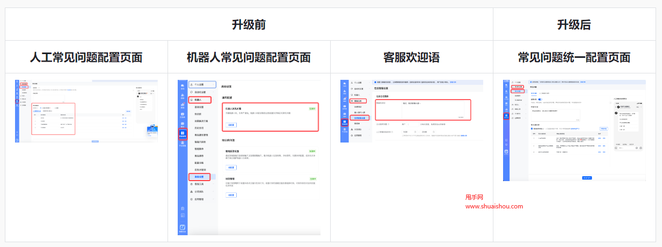662x247 pixels.
Task: Click the 人工常见问题配置页面 screenshot thumbnail
Action: click(x=86, y=111)
